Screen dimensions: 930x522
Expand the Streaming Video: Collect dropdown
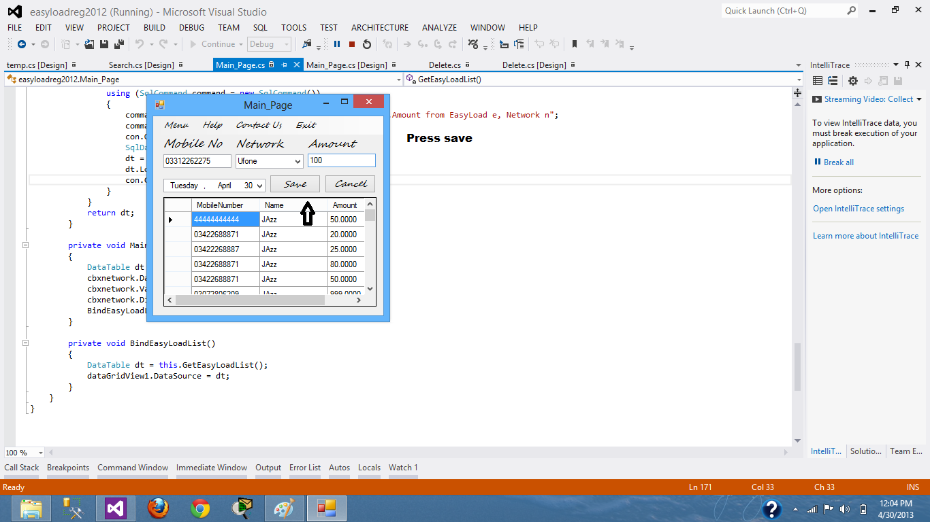point(919,99)
